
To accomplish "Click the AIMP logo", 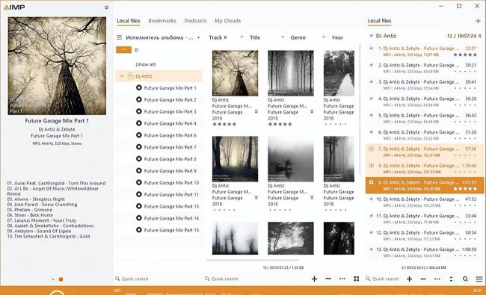I will point(14,7).
